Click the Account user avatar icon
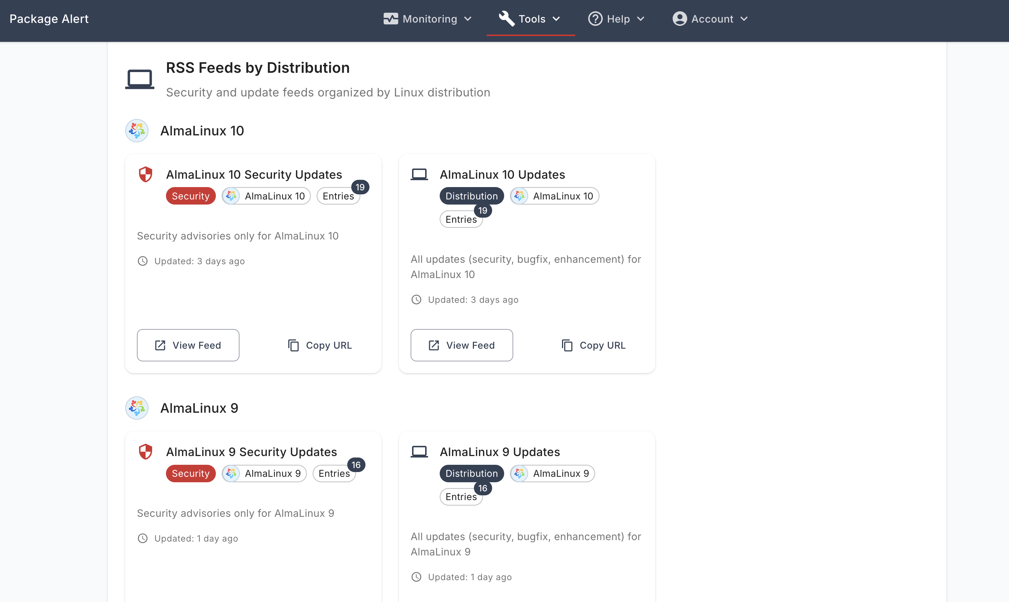The height and width of the screenshot is (602, 1009). click(x=680, y=19)
